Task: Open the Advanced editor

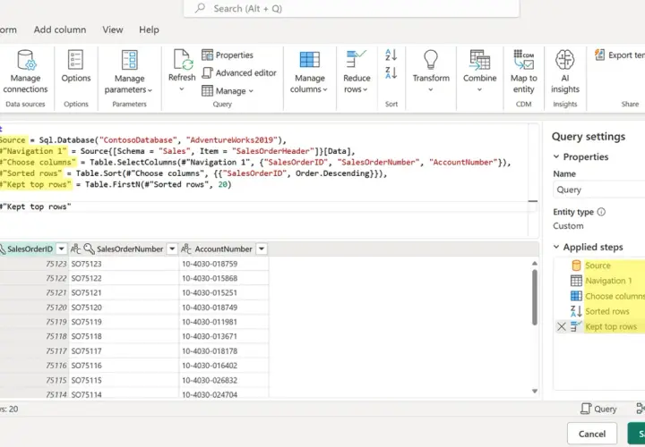Action: 239,72
